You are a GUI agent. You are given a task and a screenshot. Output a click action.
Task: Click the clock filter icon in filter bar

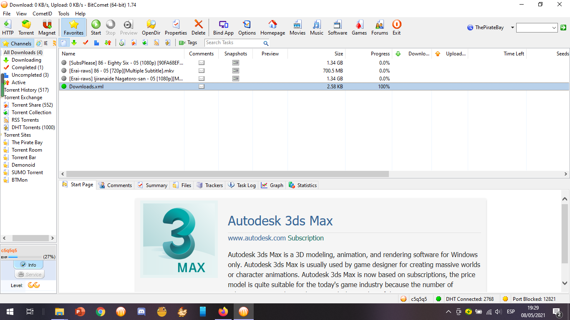tap(122, 42)
